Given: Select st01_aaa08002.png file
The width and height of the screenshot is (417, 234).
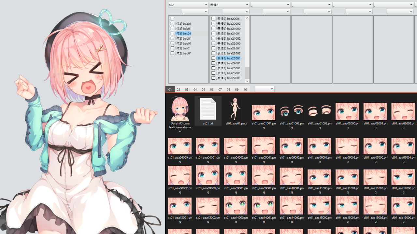Looking at the screenshot, I should pyautogui.click(x=180, y=175).
